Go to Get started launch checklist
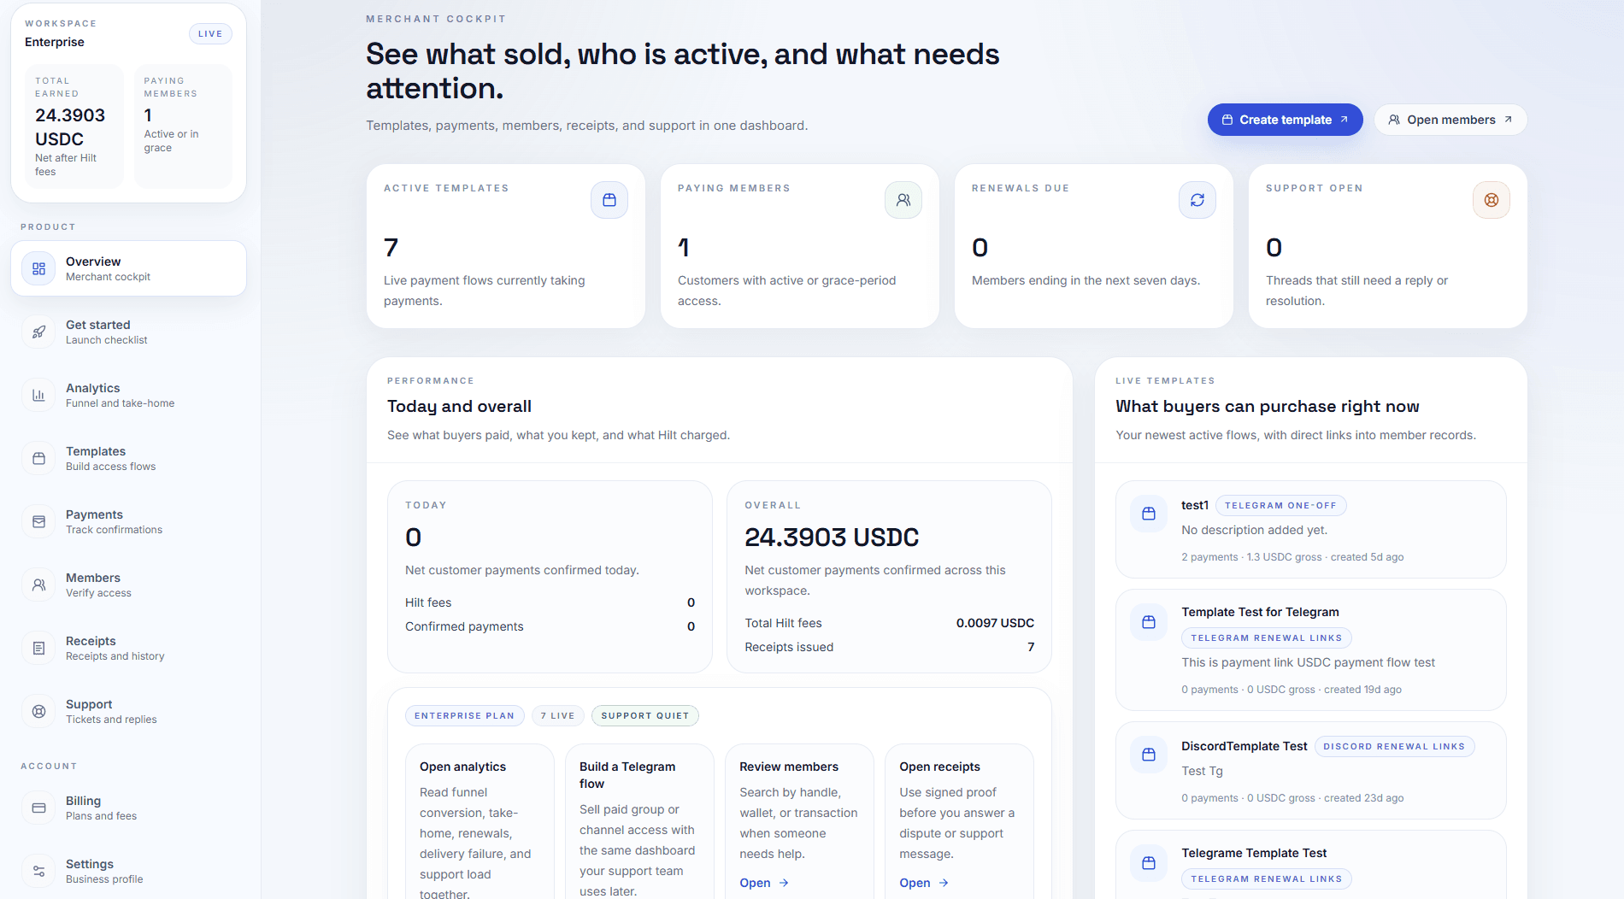Viewport: 1624px width, 899px height. click(129, 332)
